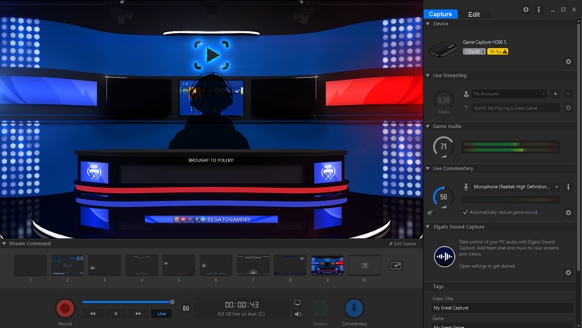Open Game Capture HD60 S device settings gear
The image size is (582, 328).
[568, 61]
